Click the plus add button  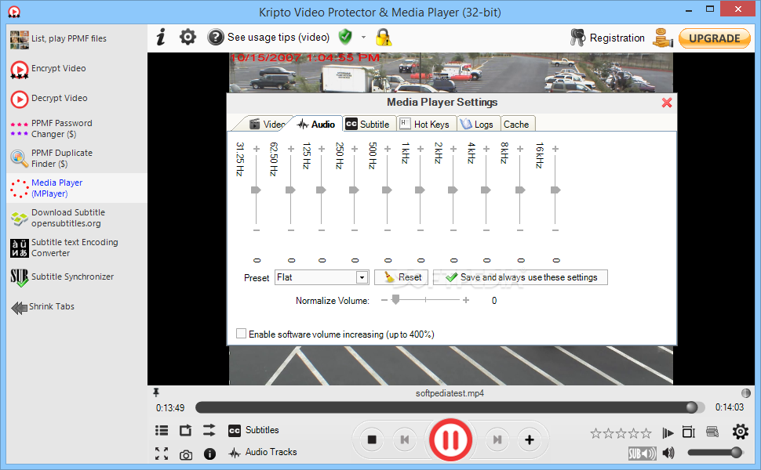(530, 439)
